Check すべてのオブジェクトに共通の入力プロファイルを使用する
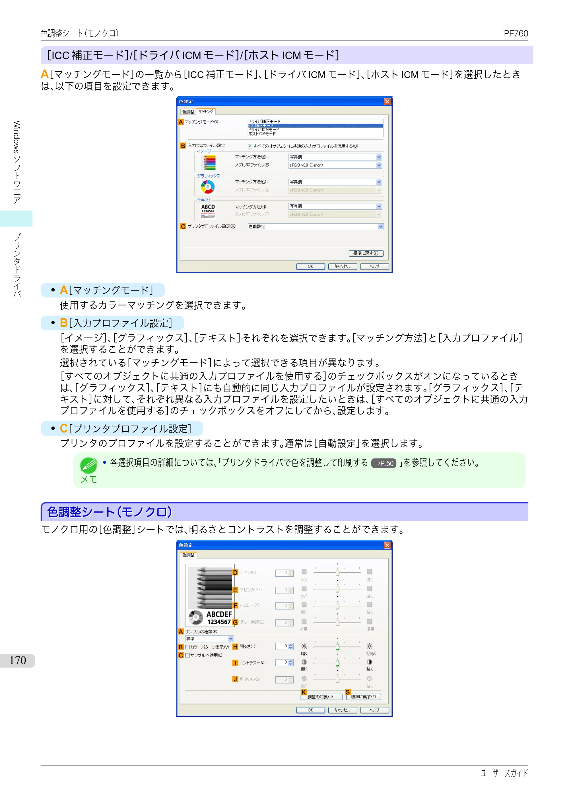Screen dimensions: 569x806 250,146
